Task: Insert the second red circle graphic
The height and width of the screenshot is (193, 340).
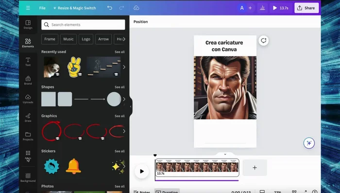Action: [74, 131]
